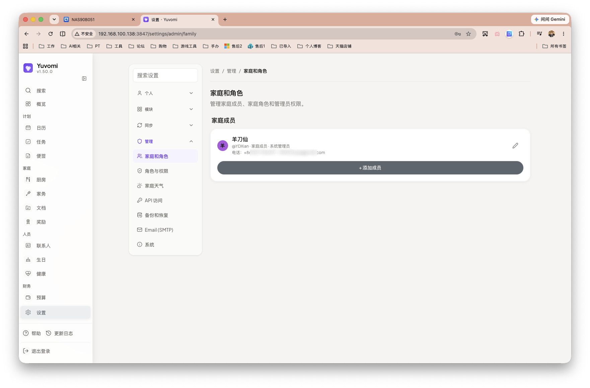Open the media control icon
Viewport: 590px width, 388px height.
click(539, 34)
